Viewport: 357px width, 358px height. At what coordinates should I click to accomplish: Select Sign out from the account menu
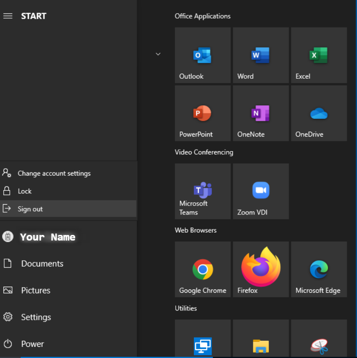pos(30,209)
